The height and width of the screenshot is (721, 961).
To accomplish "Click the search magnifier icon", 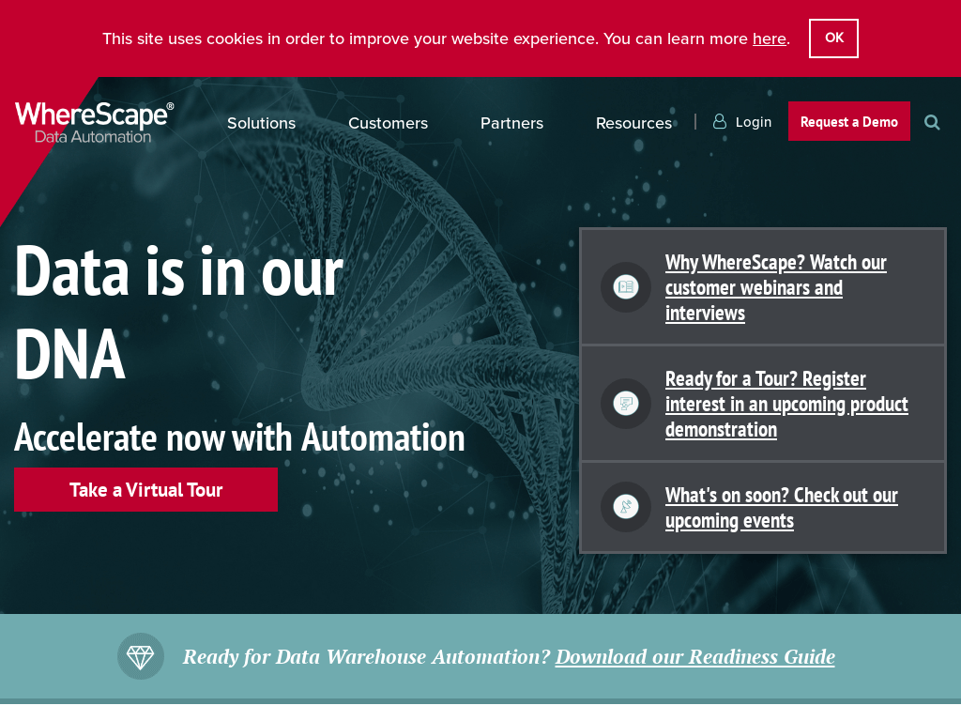I will coord(932,122).
